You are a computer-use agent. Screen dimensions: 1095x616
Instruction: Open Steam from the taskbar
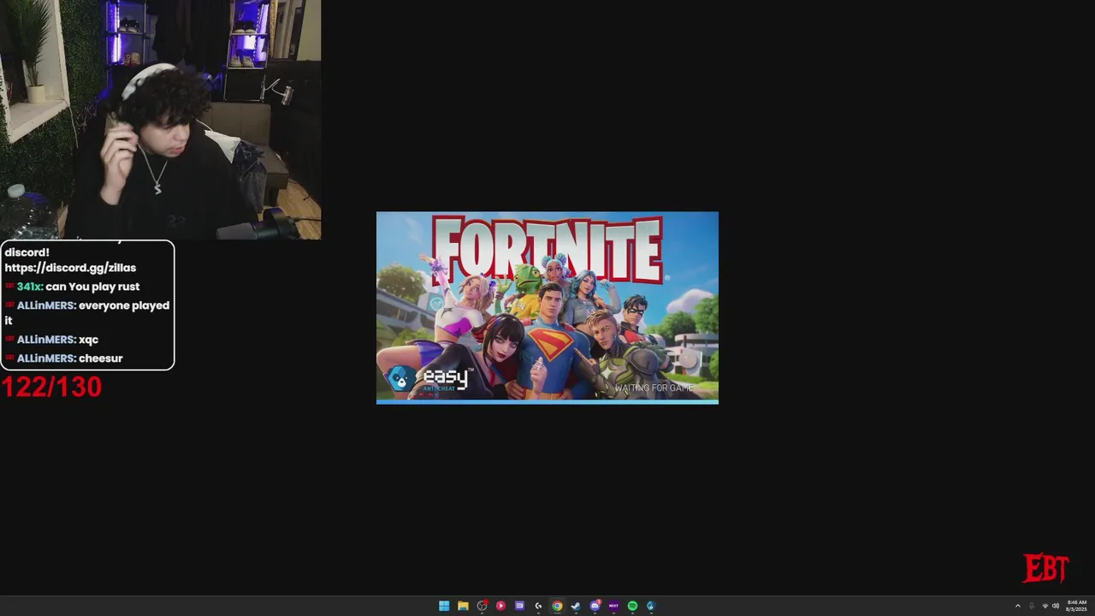pyautogui.click(x=576, y=606)
